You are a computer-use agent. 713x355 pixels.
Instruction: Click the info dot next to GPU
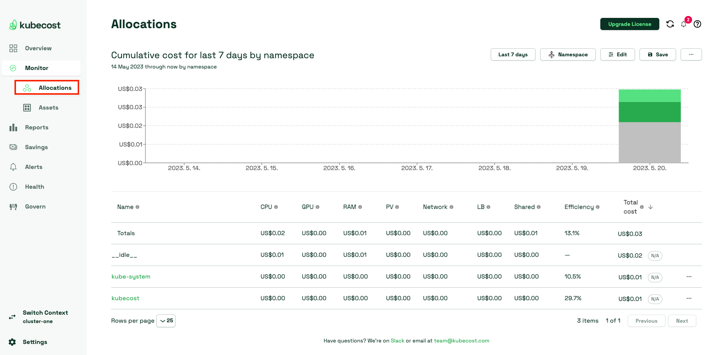click(317, 207)
